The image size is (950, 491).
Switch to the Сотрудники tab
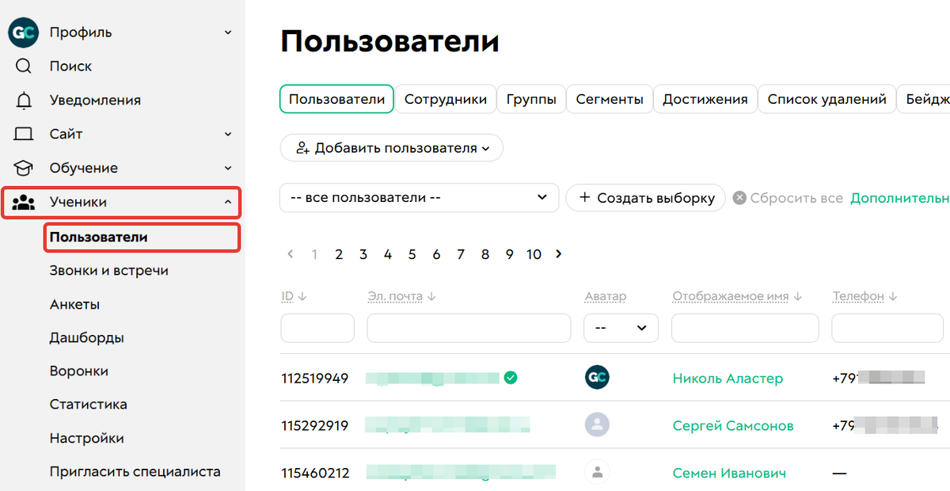(x=446, y=99)
